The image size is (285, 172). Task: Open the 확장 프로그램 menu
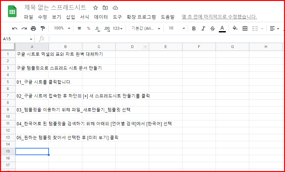(141, 17)
